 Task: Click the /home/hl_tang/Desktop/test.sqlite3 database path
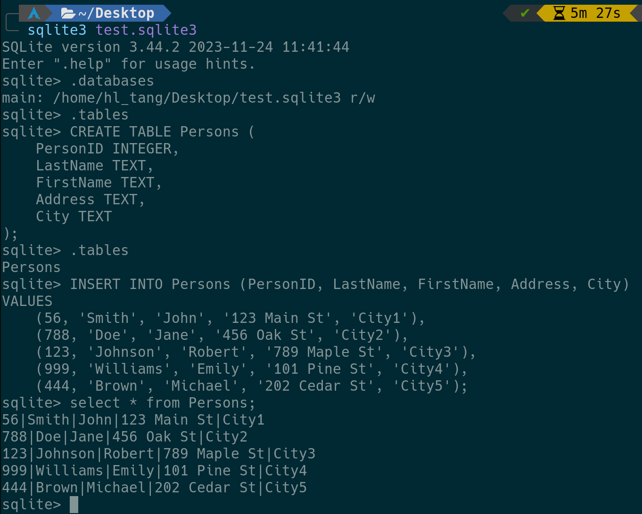pyautogui.click(x=197, y=98)
